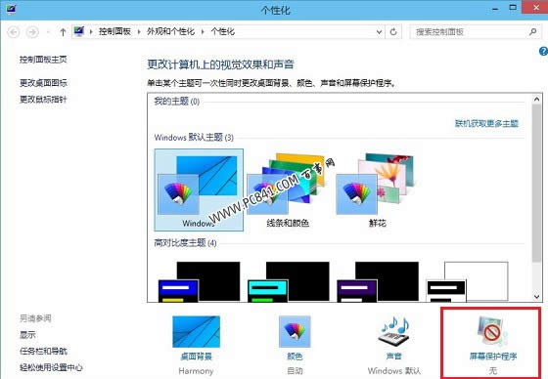Click the Harmony label under 桌面背景
The image size is (548, 379).
click(x=196, y=371)
